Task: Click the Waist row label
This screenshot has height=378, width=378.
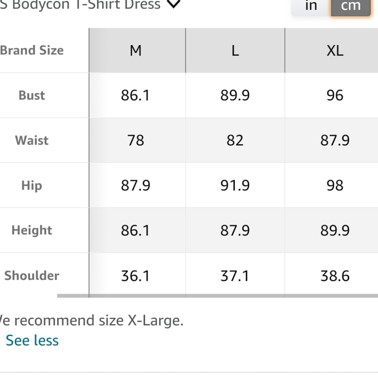Action: click(32, 140)
